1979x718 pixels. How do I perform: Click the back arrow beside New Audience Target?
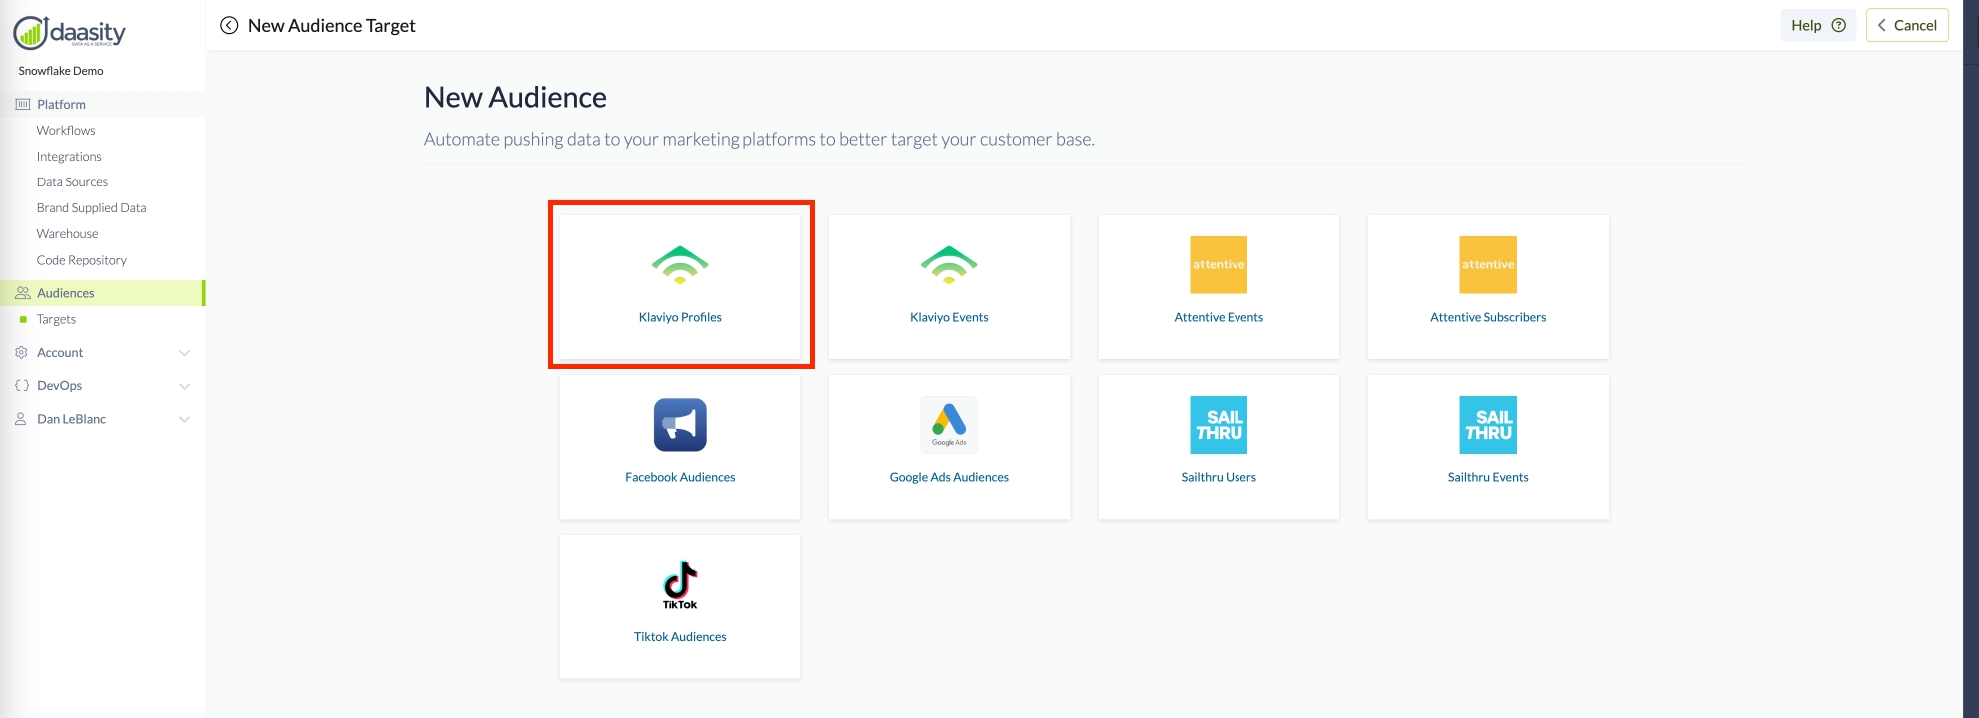pos(229,26)
